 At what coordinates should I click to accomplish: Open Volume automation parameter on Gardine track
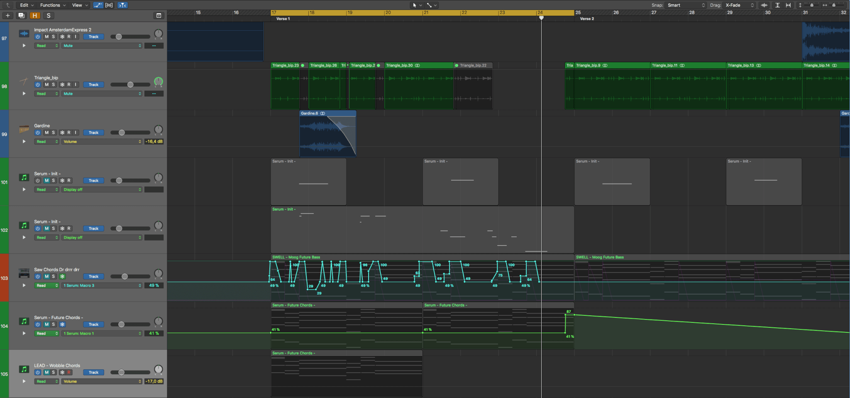pyautogui.click(x=102, y=142)
